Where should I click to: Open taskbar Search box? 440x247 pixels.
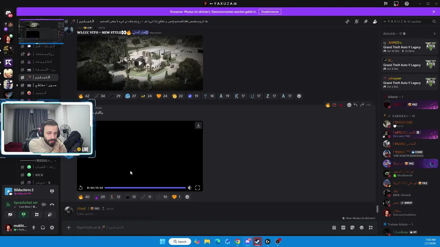[x=180, y=242]
